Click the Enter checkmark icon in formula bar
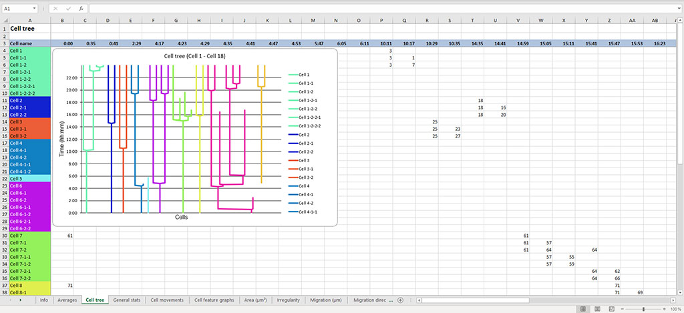The width and height of the screenshot is (684, 313). 69,8
